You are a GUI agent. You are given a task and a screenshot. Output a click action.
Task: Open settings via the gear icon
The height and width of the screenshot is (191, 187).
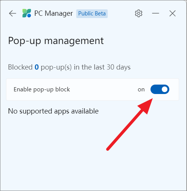point(138,13)
